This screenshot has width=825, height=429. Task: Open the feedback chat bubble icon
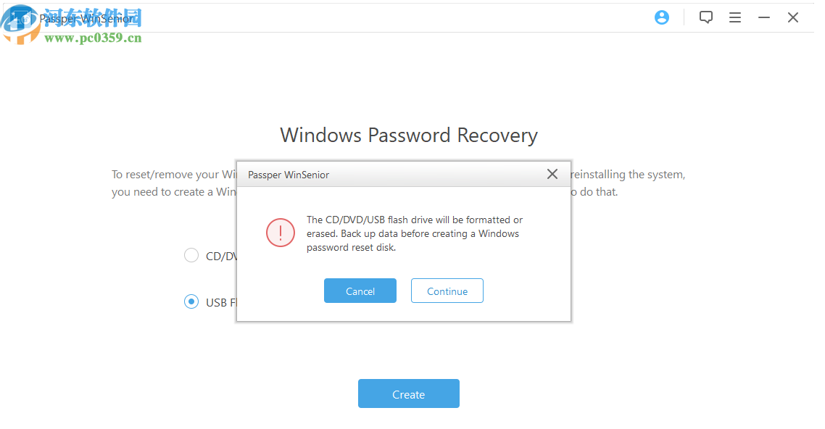coord(706,17)
